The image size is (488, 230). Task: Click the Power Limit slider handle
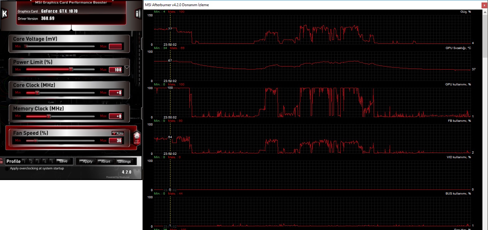tap(71, 69)
